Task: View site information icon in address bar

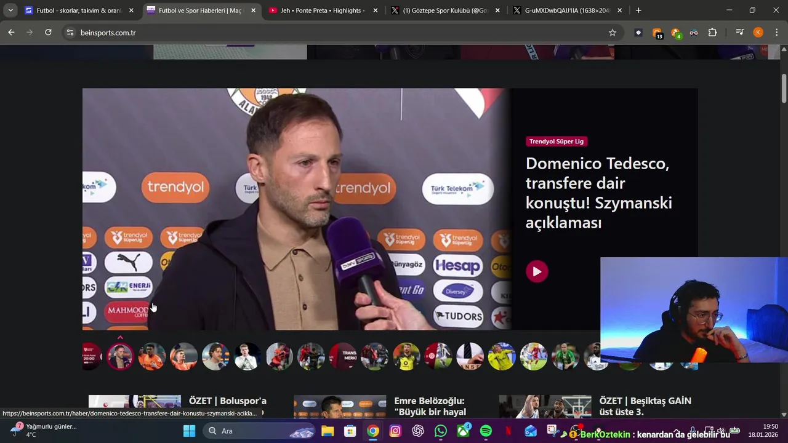Action: coord(70,33)
